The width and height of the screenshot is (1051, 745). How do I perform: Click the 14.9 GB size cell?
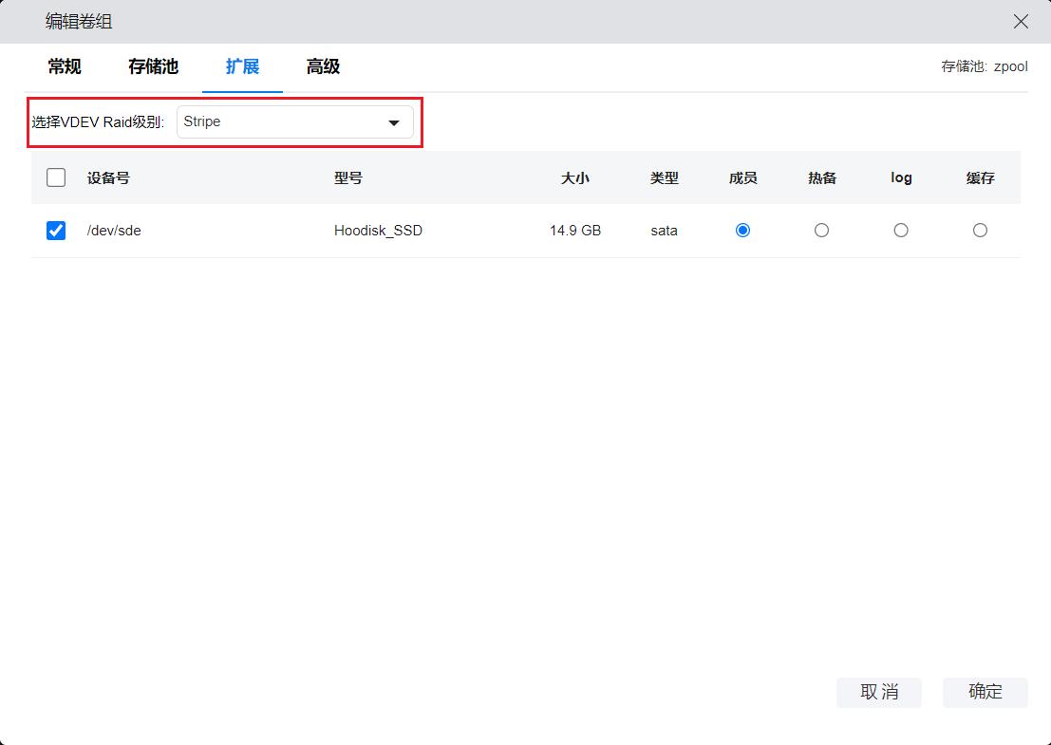coord(574,231)
